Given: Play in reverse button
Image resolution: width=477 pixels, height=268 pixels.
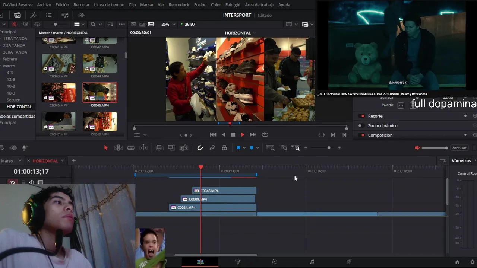Looking at the screenshot, I should click(223, 135).
